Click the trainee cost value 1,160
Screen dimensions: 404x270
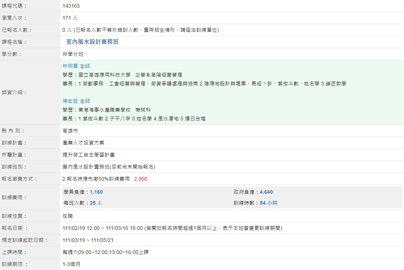[96, 192]
